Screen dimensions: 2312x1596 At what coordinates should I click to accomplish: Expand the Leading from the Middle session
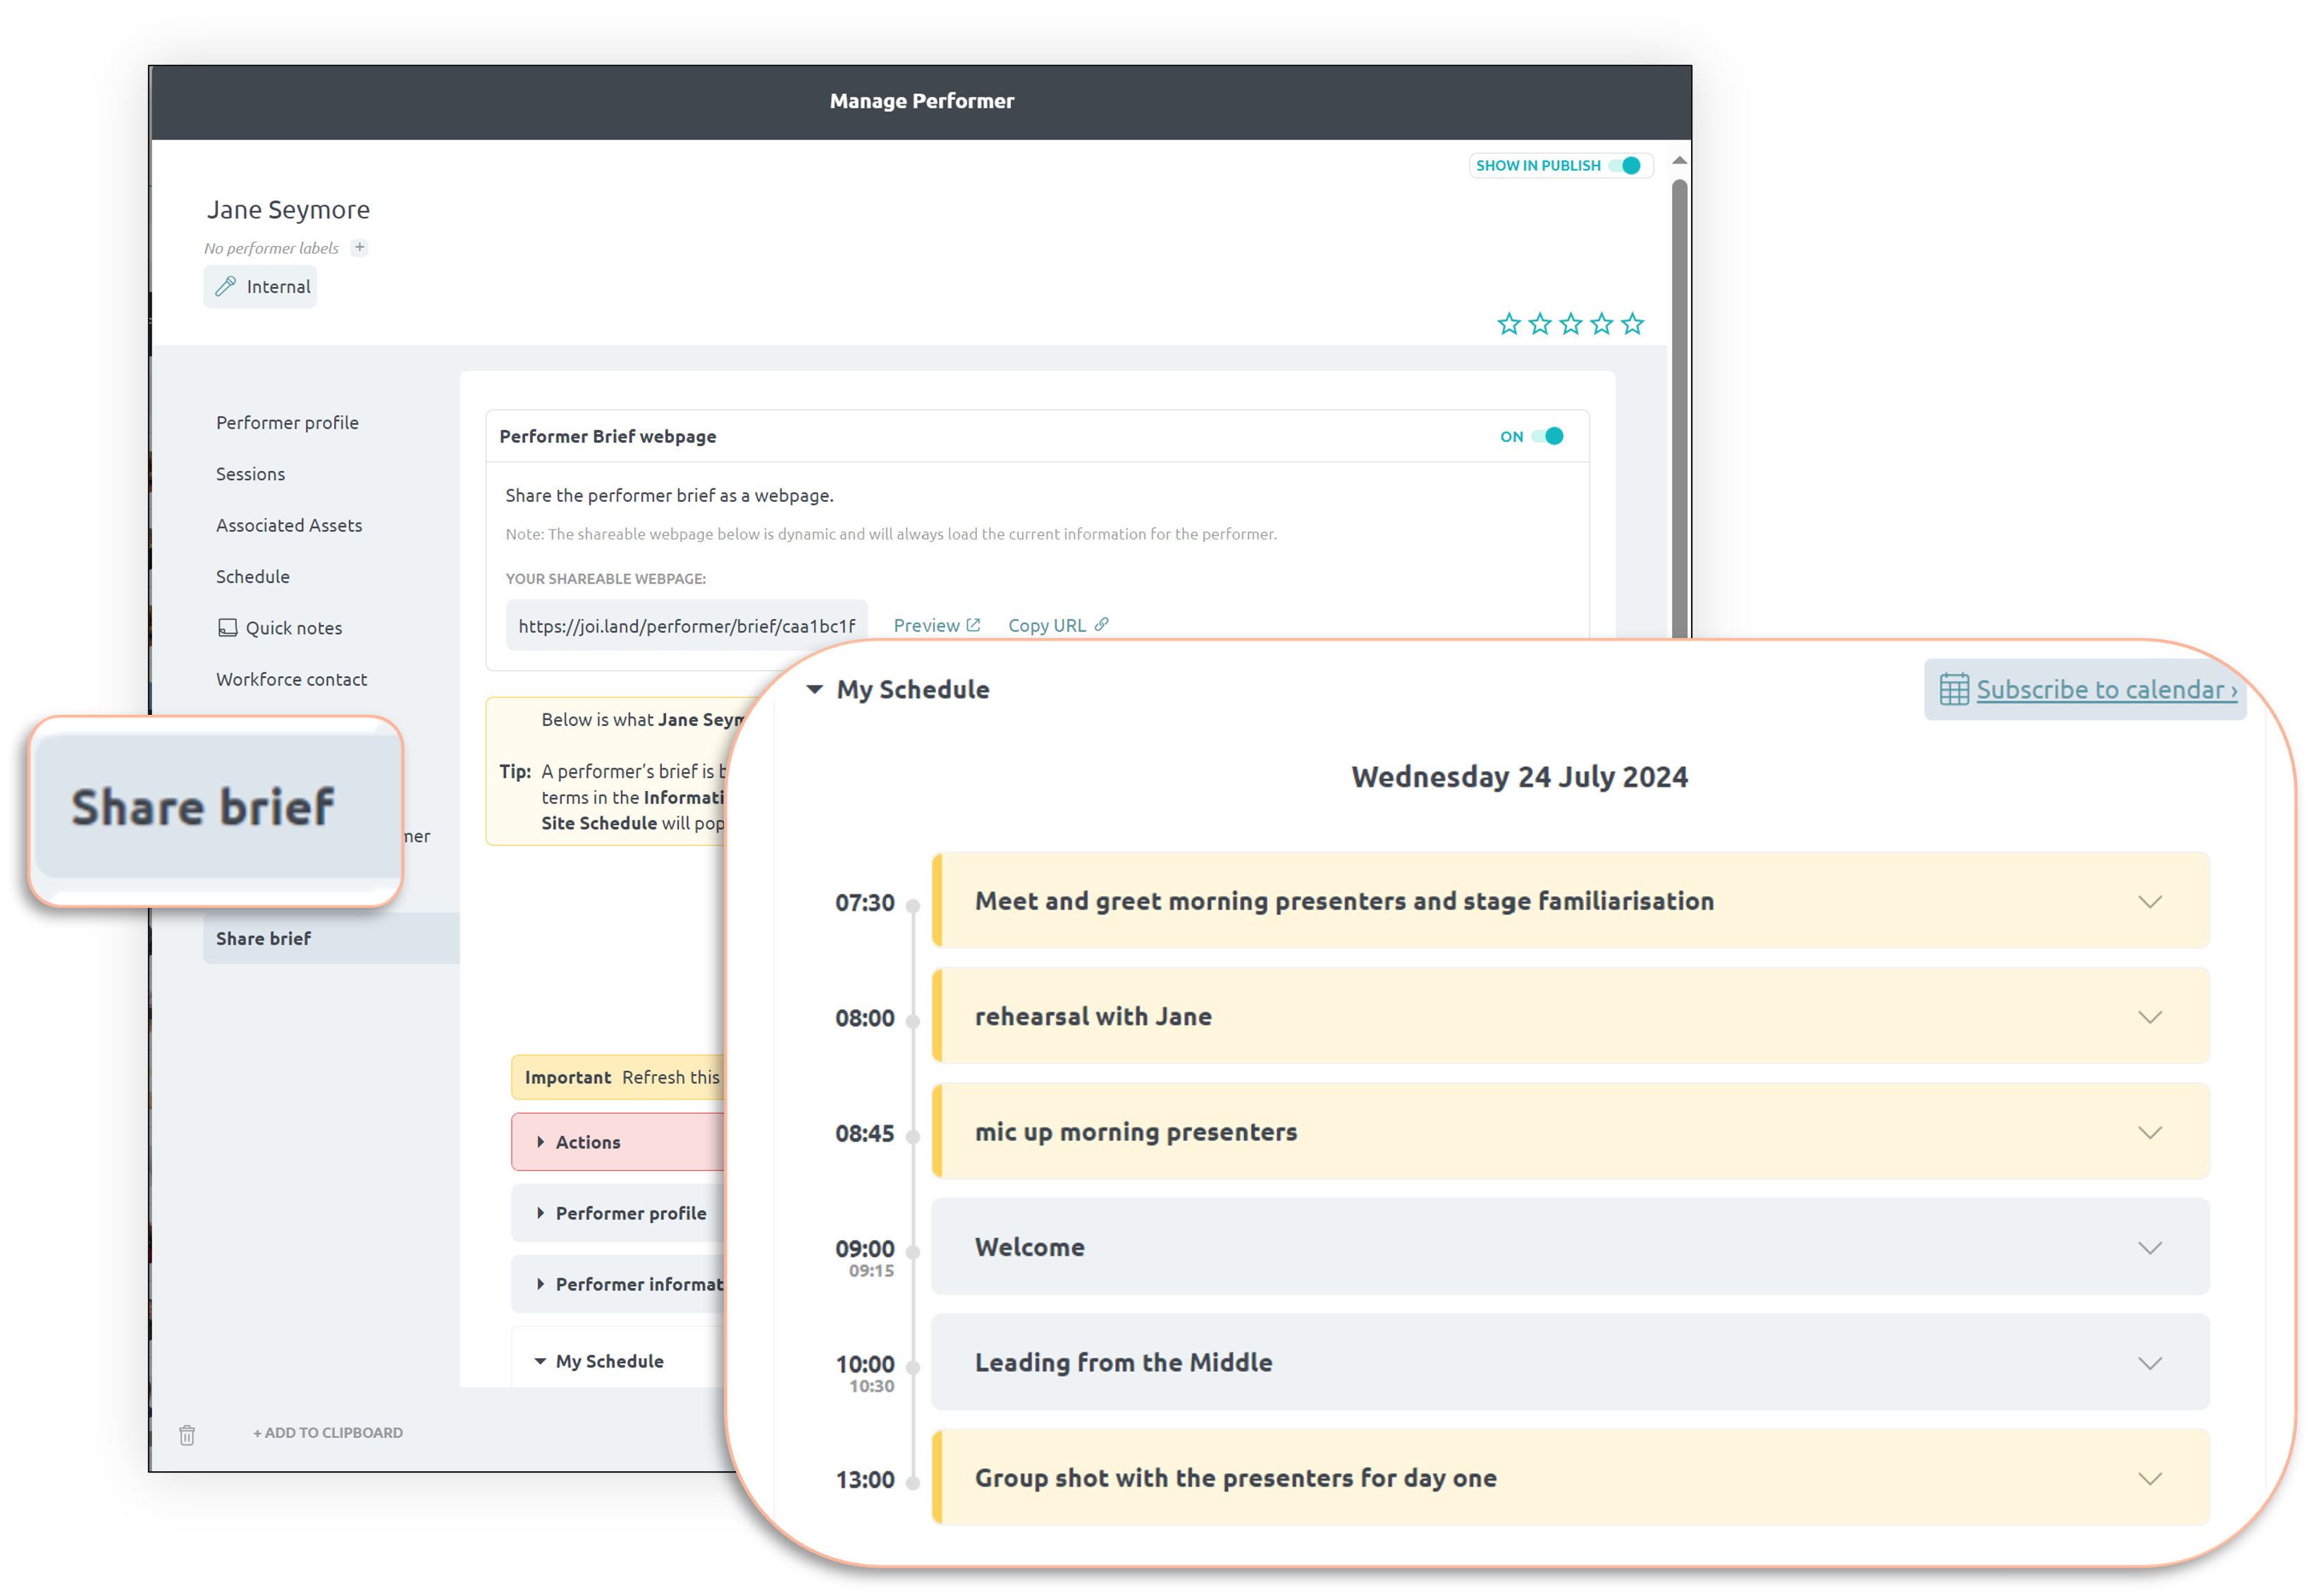click(2150, 1364)
